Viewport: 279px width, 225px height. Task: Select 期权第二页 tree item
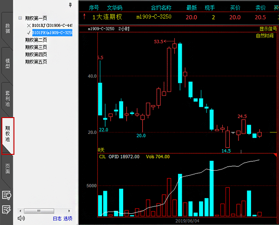(x=36, y=40)
